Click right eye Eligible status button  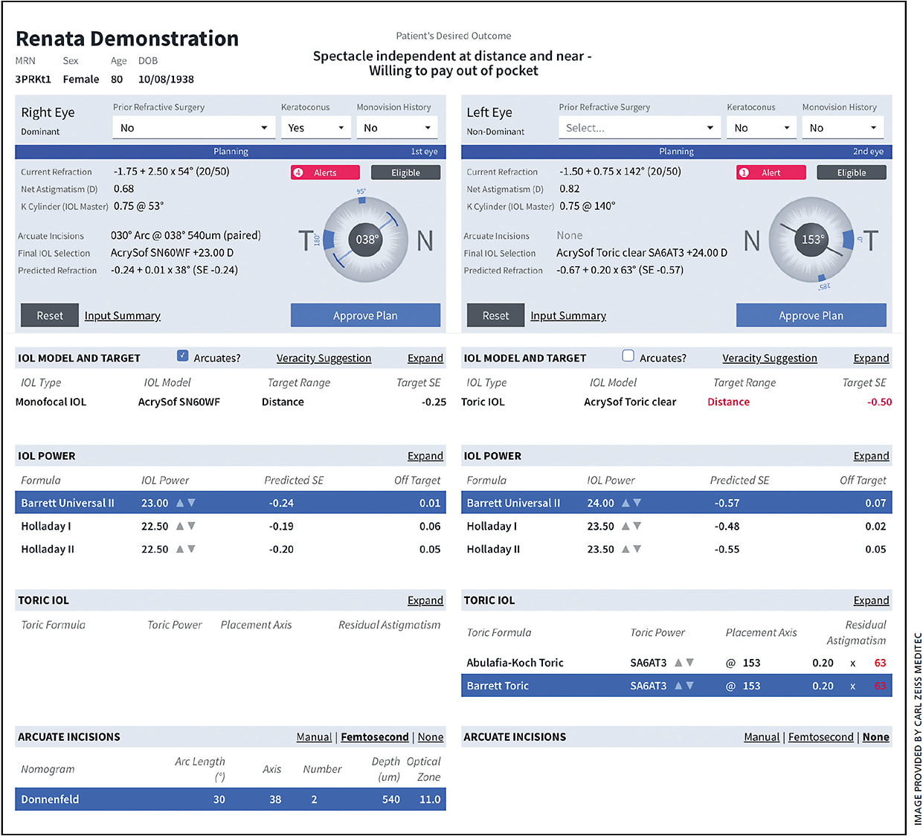point(405,173)
